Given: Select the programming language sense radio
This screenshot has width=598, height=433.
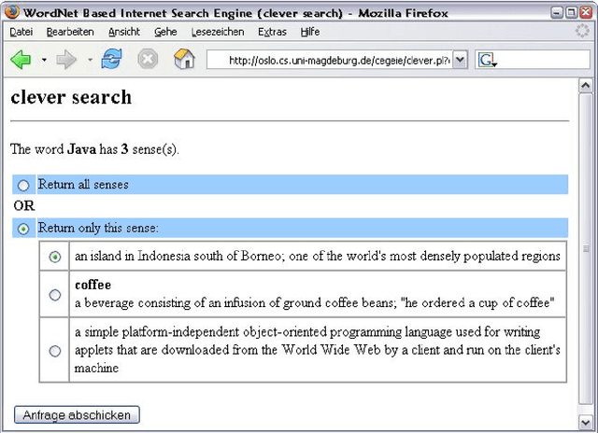Looking at the screenshot, I should [55, 351].
